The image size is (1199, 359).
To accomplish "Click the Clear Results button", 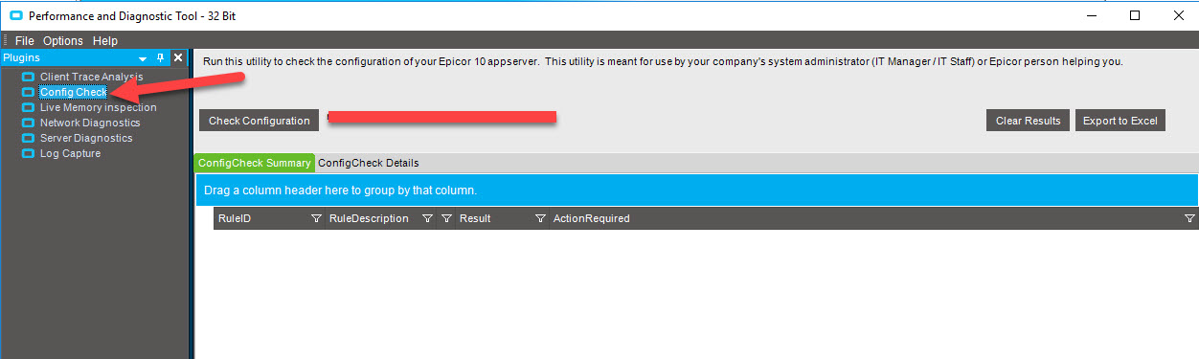I will click(1028, 121).
